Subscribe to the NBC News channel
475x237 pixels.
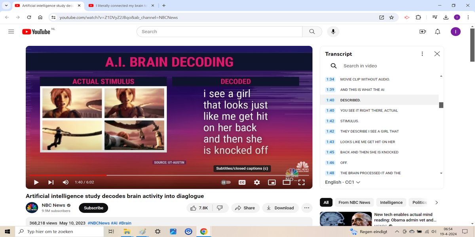(x=93, y=208)
